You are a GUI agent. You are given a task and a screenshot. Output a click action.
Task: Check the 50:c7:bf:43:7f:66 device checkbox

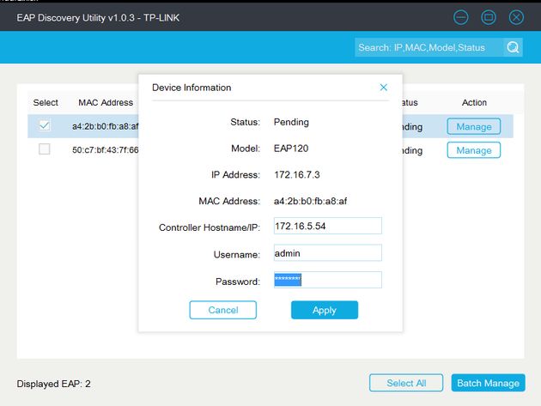[x=44, y=149]
